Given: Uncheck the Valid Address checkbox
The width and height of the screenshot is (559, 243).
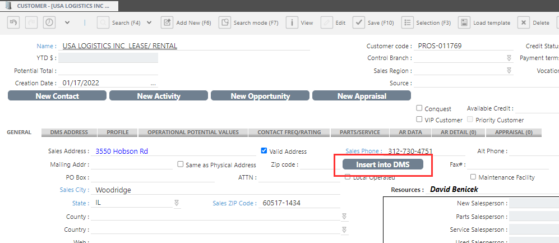Looking at the screenshot, I should 264,150.
